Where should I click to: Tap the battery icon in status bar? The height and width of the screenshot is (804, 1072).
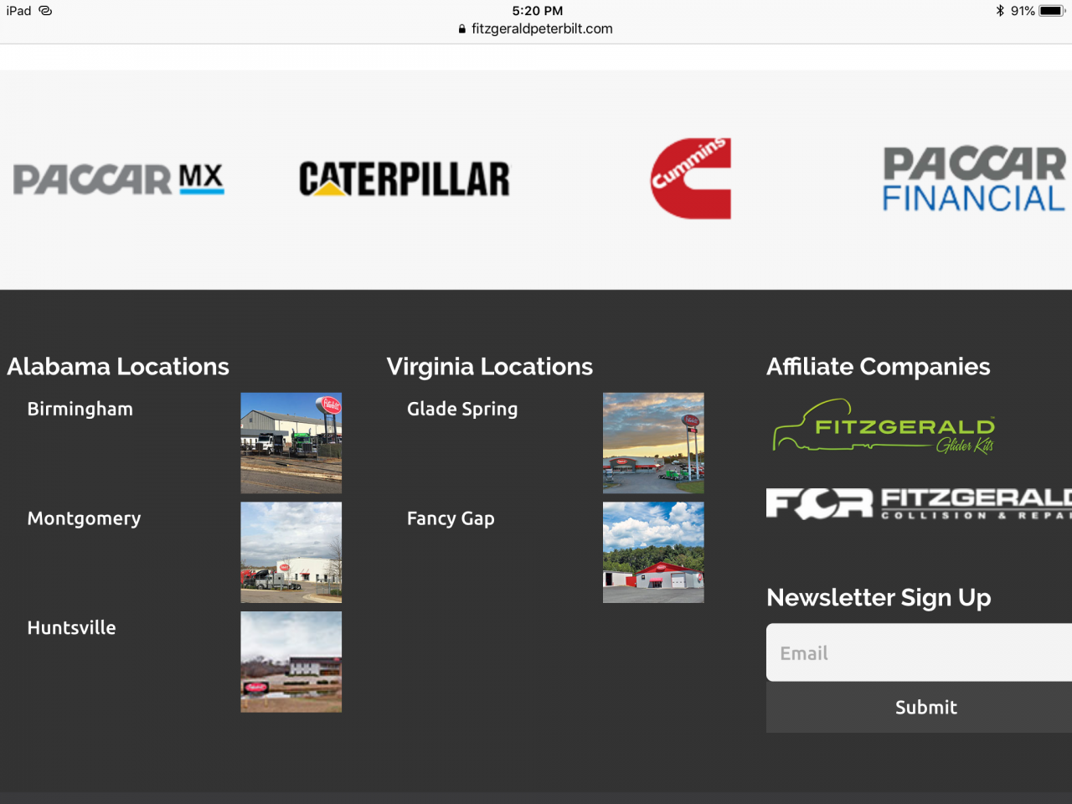coord(1051,11)
